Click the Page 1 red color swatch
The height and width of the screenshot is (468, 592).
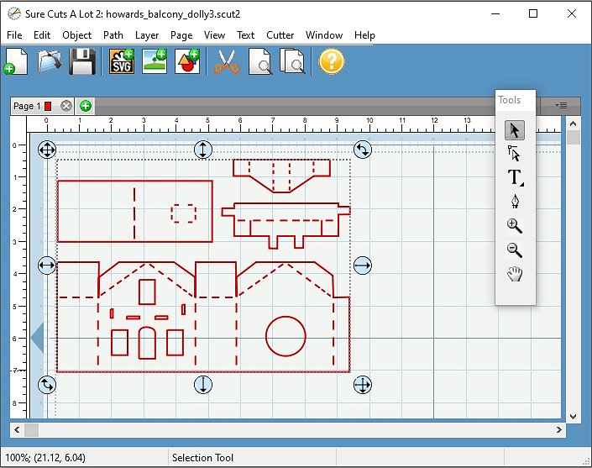[x=48, y=106]
